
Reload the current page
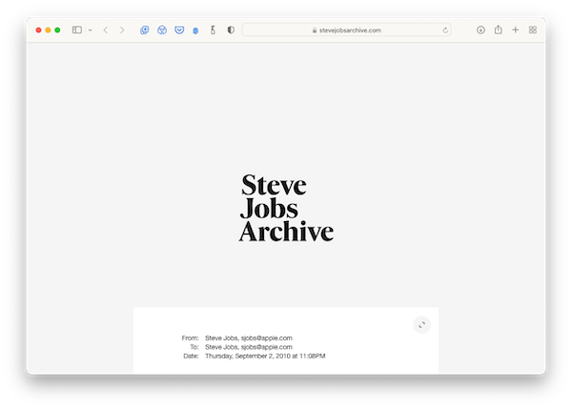tap(445, 31)
